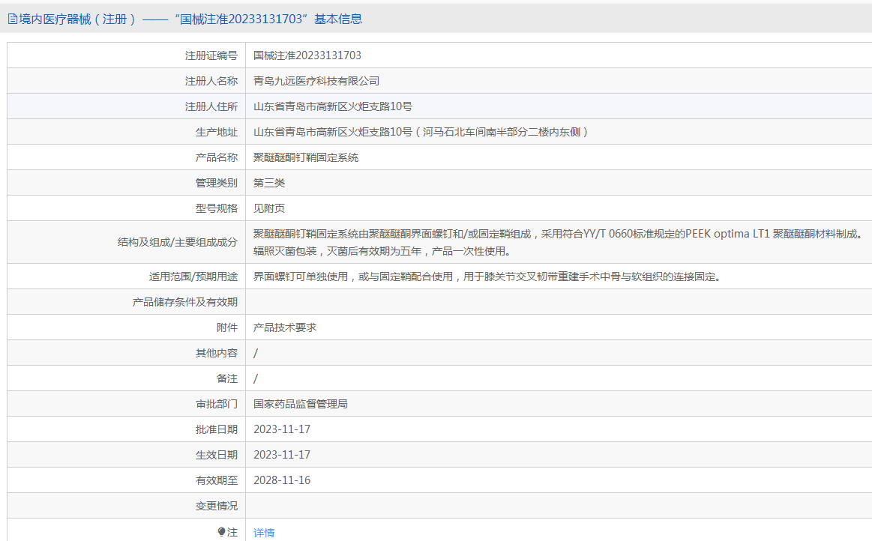
Task: Select registrant address 山东省青岛市高新区火炬支路10号
Action: 333,106
